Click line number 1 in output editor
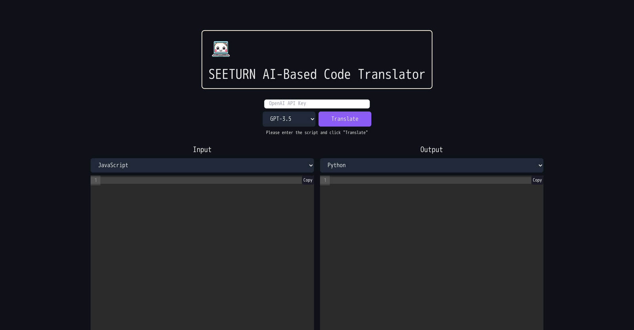The height and width of the screenshot is (330, 634). 325,180
